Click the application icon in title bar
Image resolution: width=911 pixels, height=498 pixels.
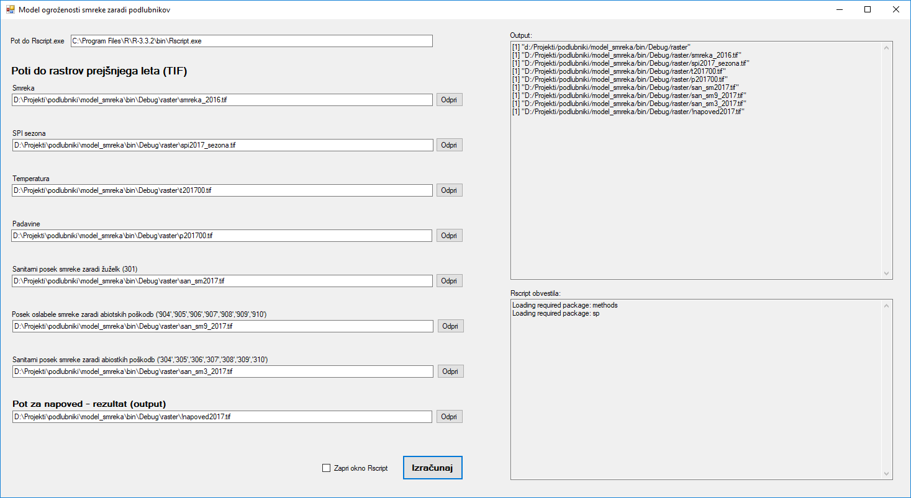(x=10, y=10)
